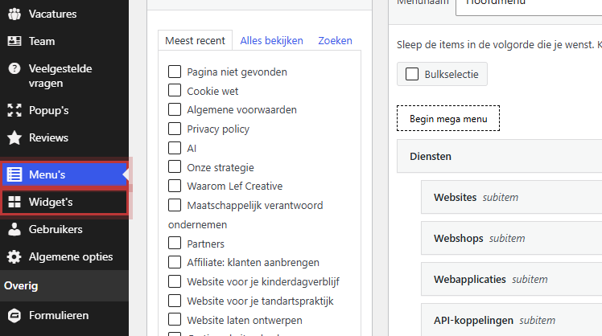Image resolution: width=602 pixels, height=336 pixels.
Task: Tick the Algemene voorwaarden checkbox
Action: point(175,109)
